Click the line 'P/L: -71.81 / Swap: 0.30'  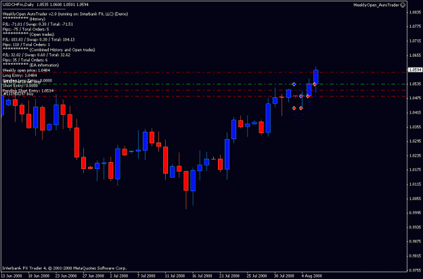coord(37,24)
